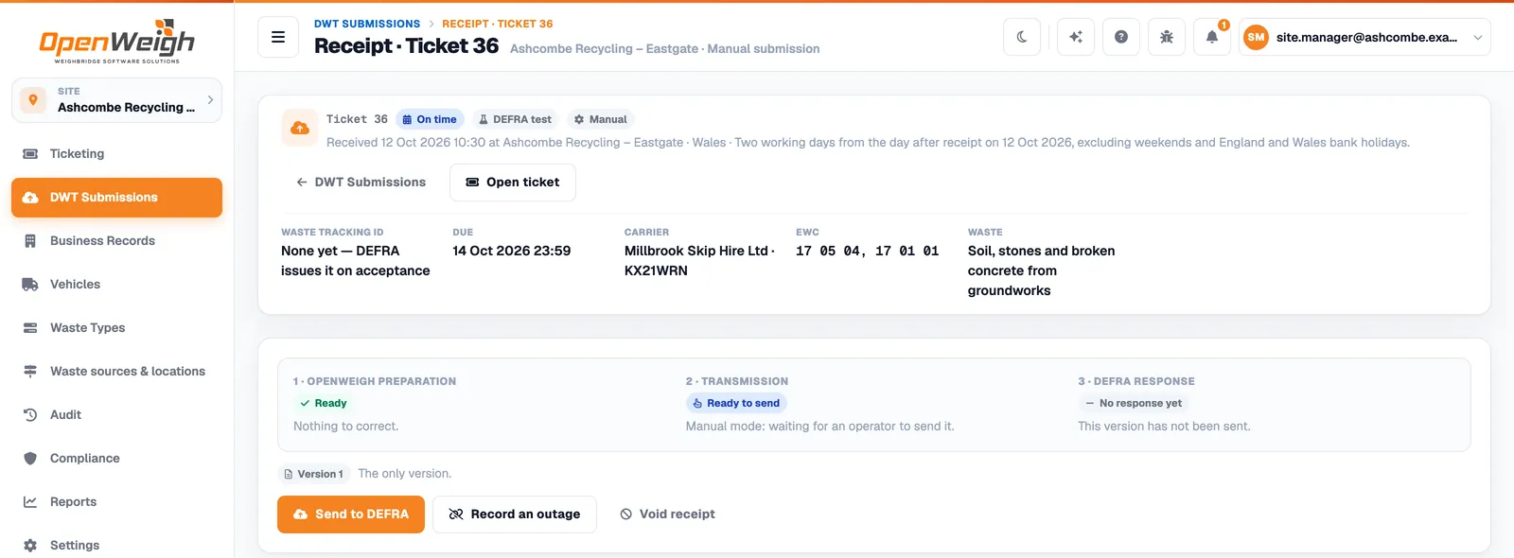Viewport: 1514px width, 558px height.
Task: Click the page heading Receipt · Ticket 36
Action: (406, 45)
